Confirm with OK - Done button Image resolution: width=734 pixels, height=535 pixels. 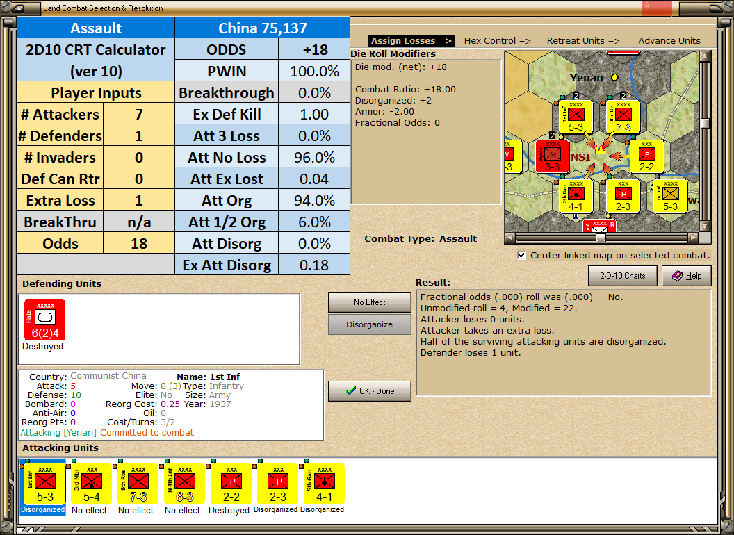(x=369, y=391)
